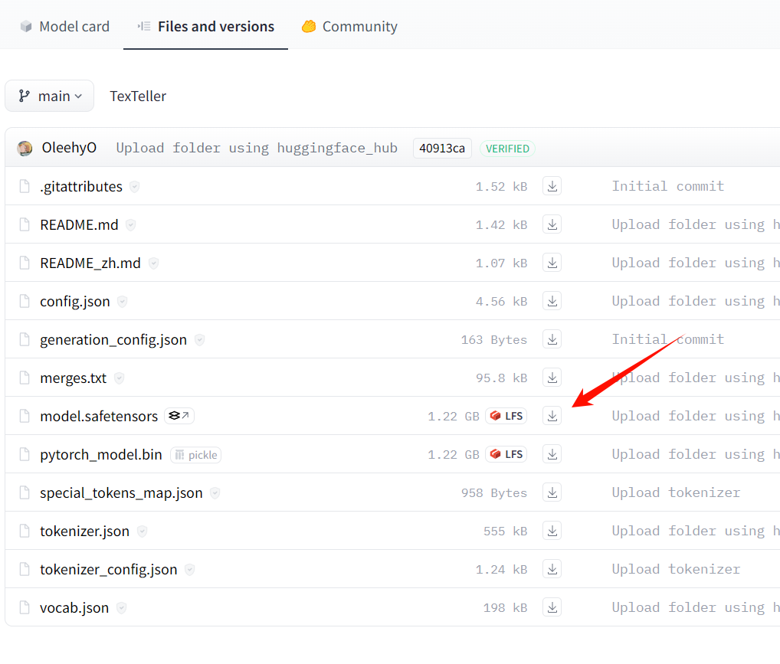Click the safe-scan shield icon next to README.md
This screenshot has height=664, width=780.
[x=130, y=225]
